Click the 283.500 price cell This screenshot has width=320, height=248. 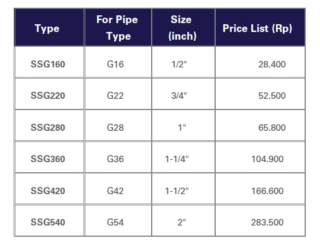click(260, 221)
